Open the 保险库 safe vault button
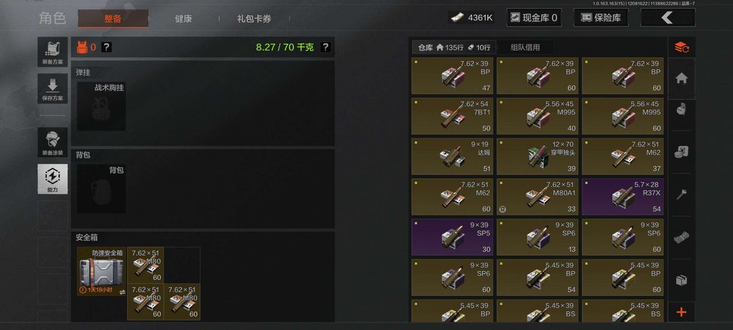 [x=601, y=18]
